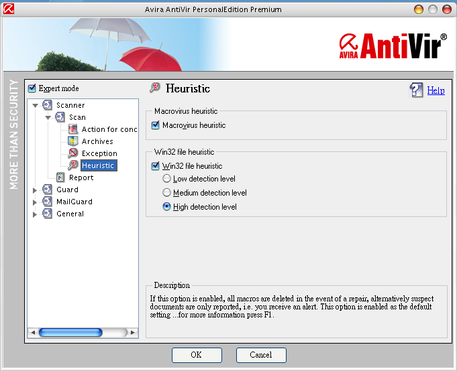Image resolution: width=457 pixels, height=371 pixels.
Task: Select Scan in the settings tree
Action: pyautogui.click(x=77, y=117)
